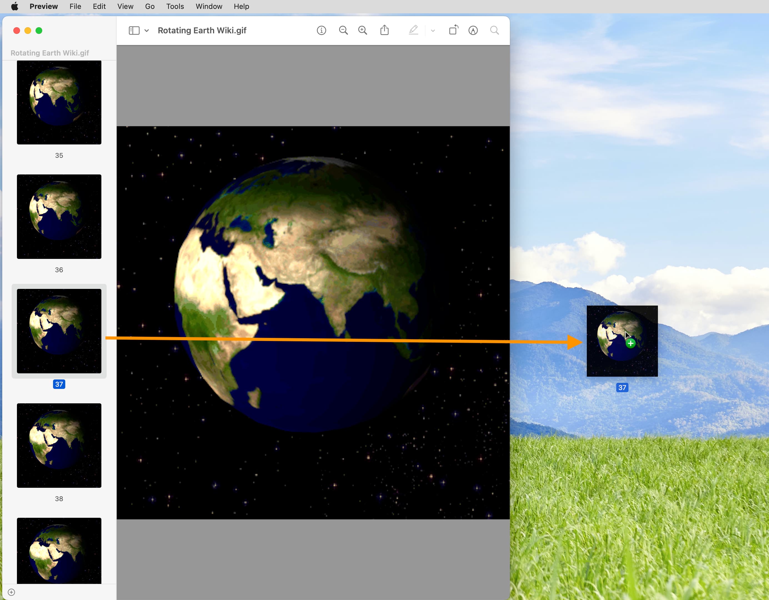769x600 pixels.
Task: Open the View menu
Action: pyautogui.click(x=125, y=6)
